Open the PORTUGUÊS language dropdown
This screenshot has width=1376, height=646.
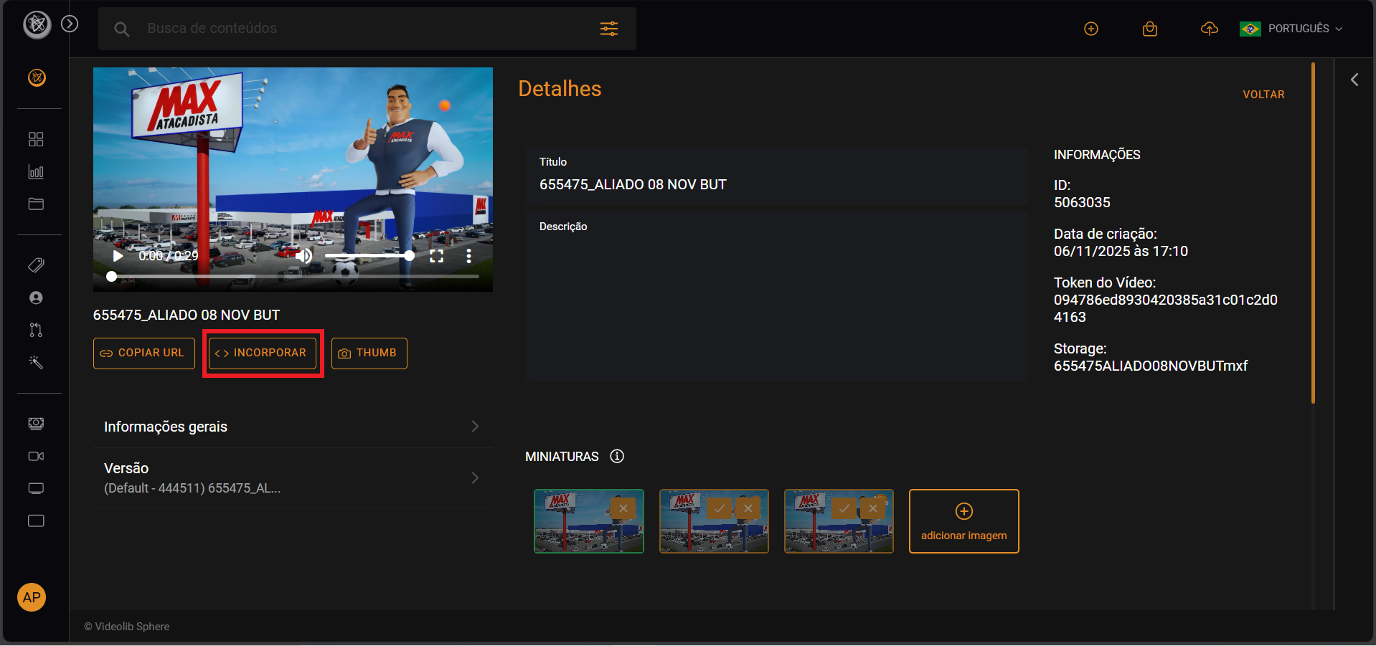click(x=1291, y=29)
